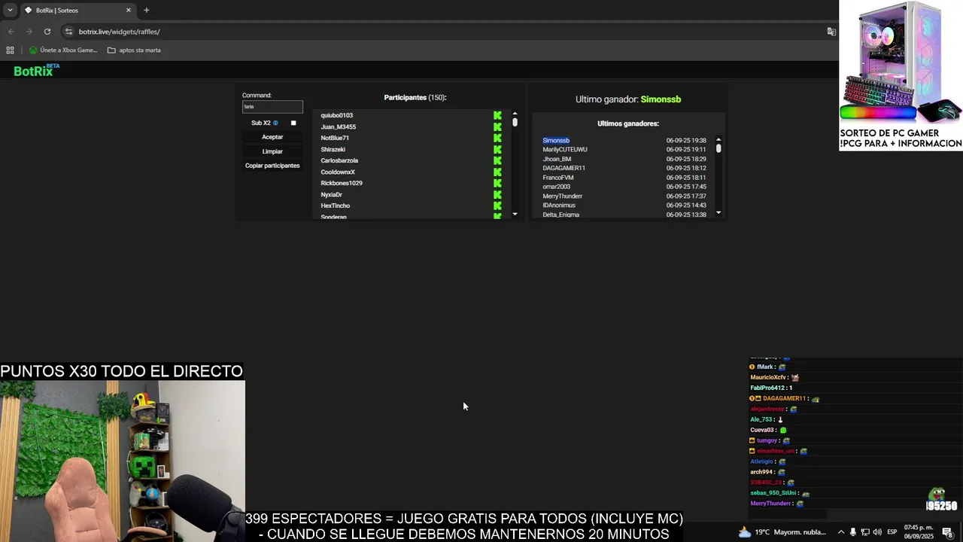Click the Limpiar button
963x542 pixels.
point(272,151)
